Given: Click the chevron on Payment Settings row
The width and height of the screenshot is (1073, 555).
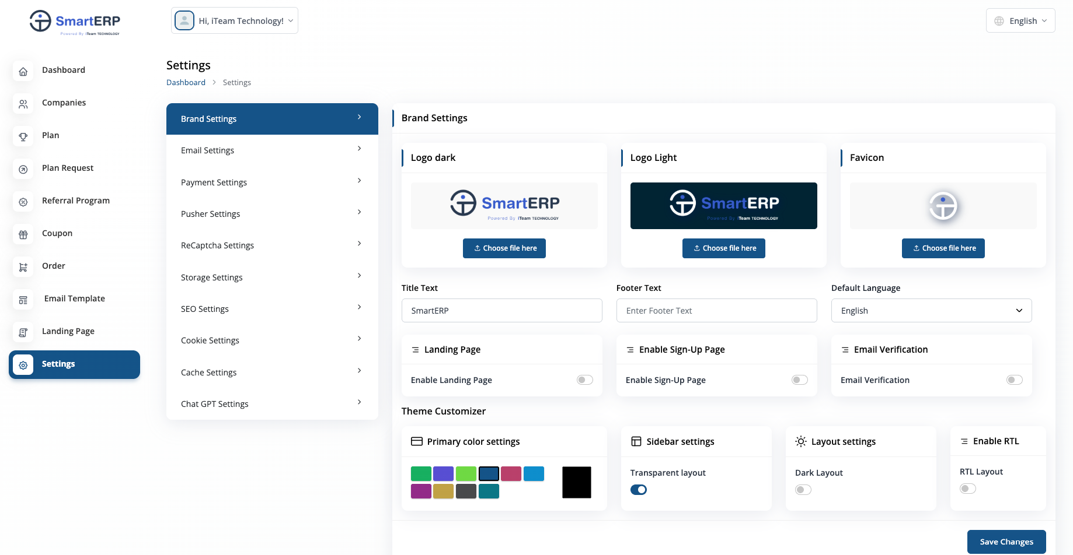Looking at the screenshot, I should (x=359, y=181).
